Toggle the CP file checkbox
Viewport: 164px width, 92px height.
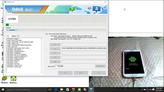point(47,53)
